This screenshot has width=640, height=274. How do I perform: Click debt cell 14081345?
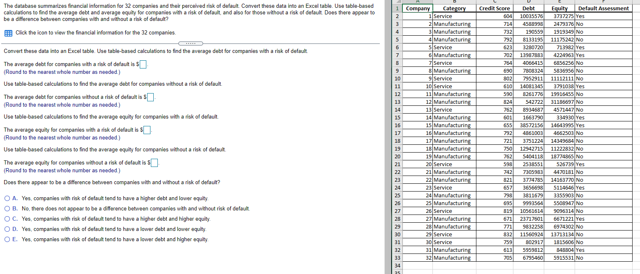pyautogui.click(x=529, y=86)
